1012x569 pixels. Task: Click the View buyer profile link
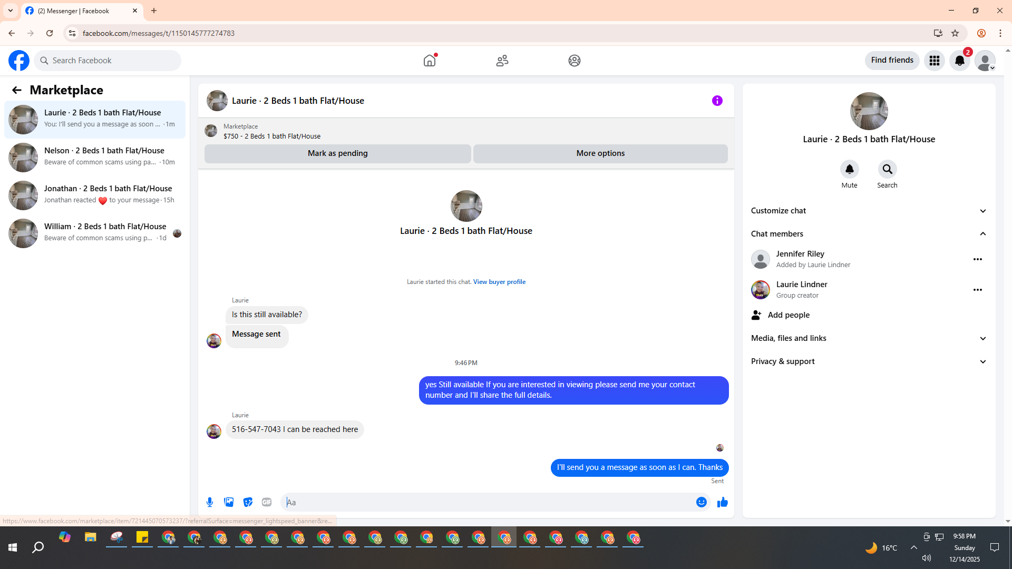click(499, 282)
